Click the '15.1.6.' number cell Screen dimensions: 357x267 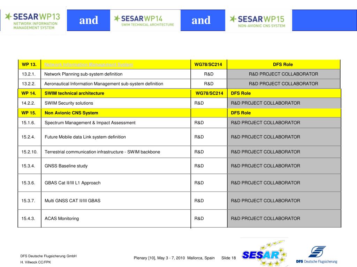pyautogui.click(x=29, y=123)
